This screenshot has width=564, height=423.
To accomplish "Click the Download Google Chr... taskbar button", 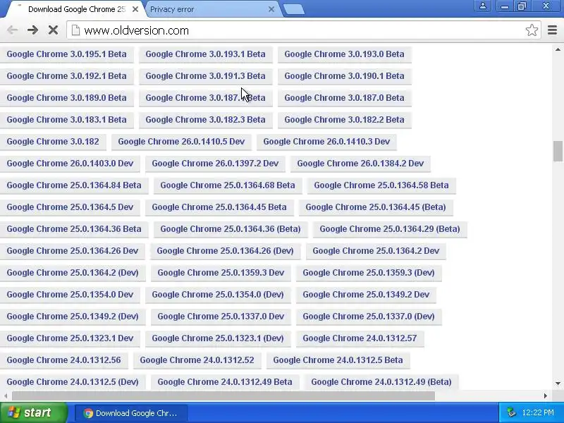I will [131, 413].
